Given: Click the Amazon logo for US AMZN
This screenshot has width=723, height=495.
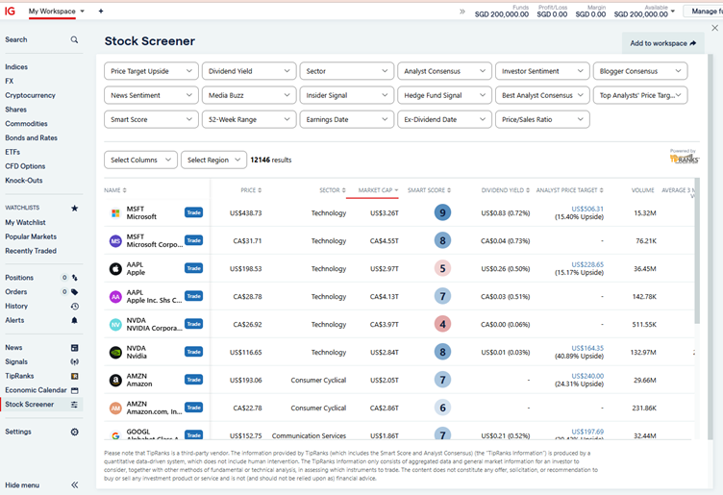Looking at the screenshot, I should click(x=115, y=381).
